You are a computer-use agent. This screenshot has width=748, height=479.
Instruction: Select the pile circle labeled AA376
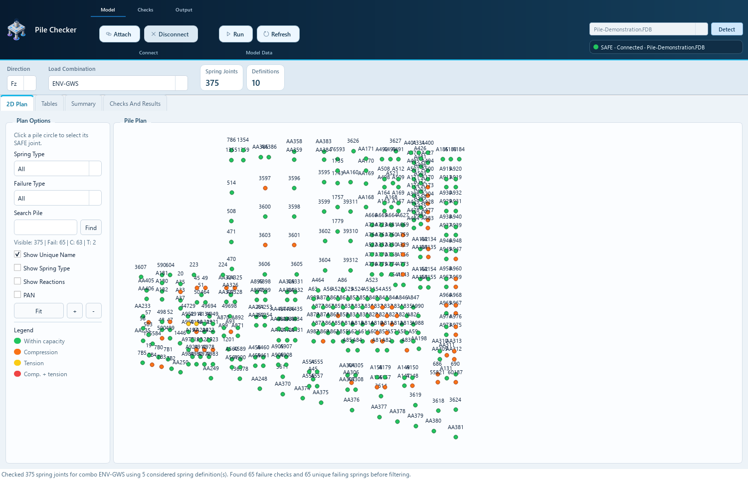click(x=352, y=410)
